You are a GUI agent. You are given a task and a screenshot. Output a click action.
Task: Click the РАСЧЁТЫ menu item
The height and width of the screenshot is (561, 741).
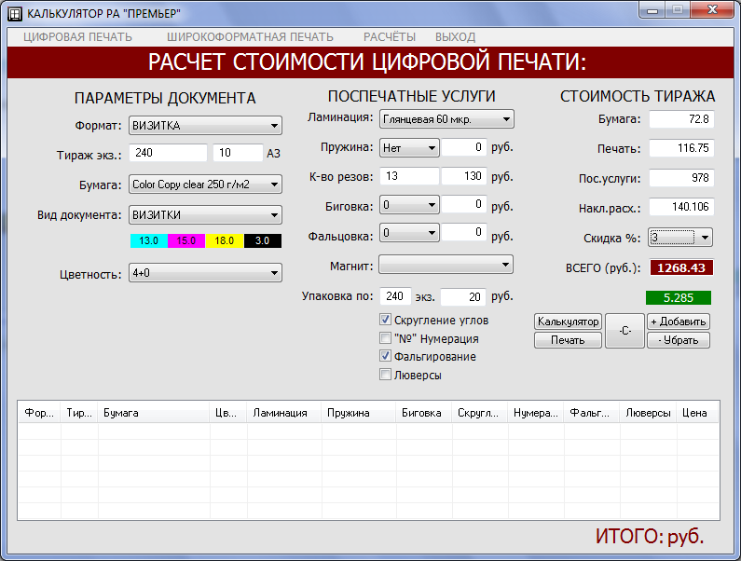[390, 37]
